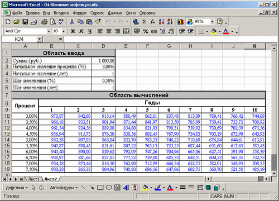Toggle bold Ж formatting
Image resolution: width=279 pixels, height=201 pixels.
(73, 31)
